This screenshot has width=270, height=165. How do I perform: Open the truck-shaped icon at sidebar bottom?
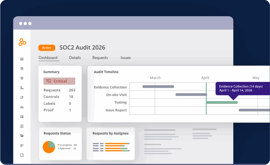point(22,155)
